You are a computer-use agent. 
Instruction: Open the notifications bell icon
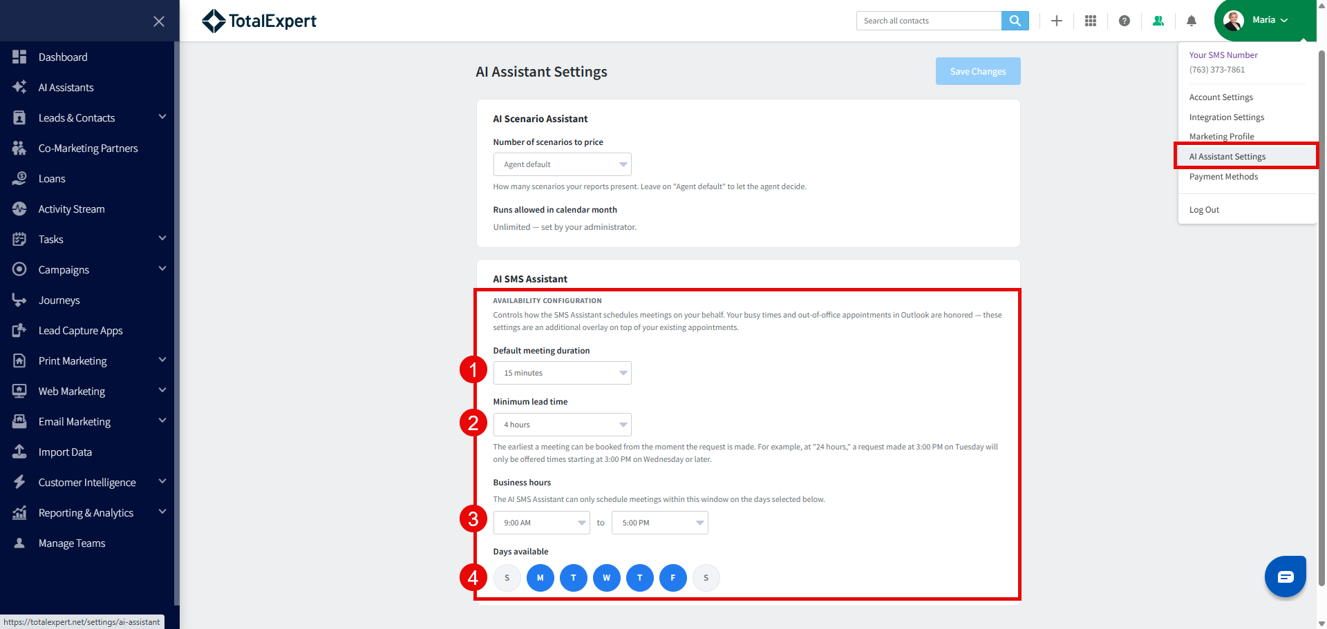[1192, 21]
